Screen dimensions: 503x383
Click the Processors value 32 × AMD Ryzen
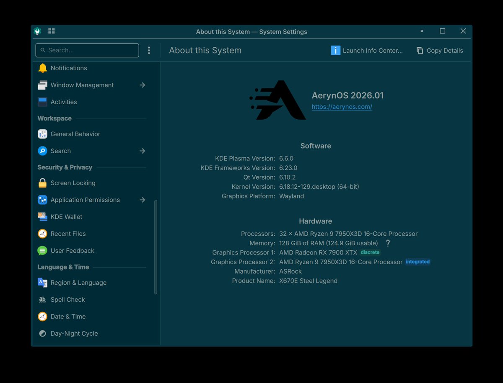(x=348, y=234)
